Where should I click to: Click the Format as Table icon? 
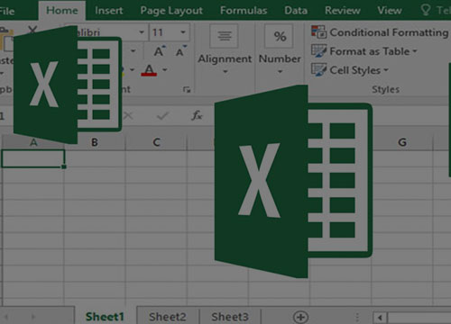tap(318, 51)
